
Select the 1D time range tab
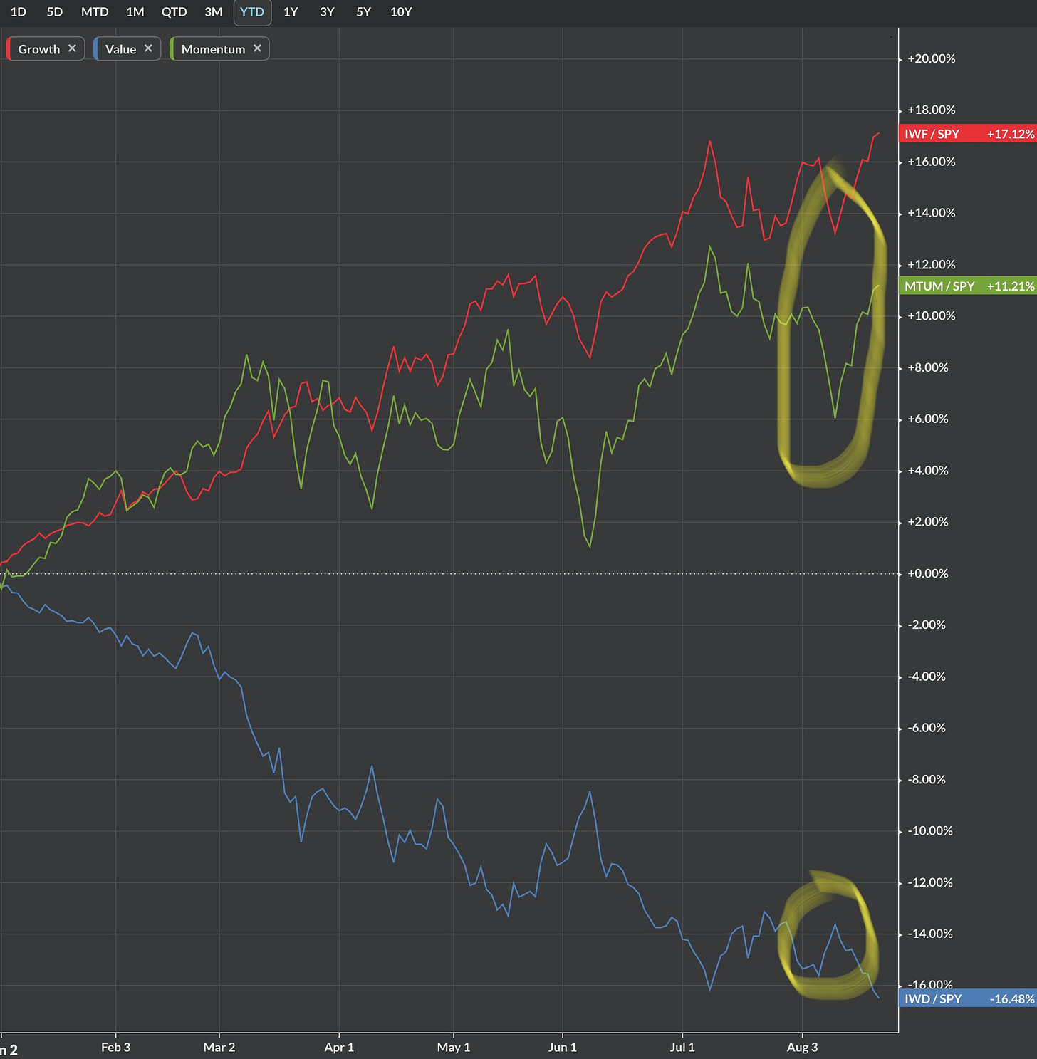click(x=19, y=12)
